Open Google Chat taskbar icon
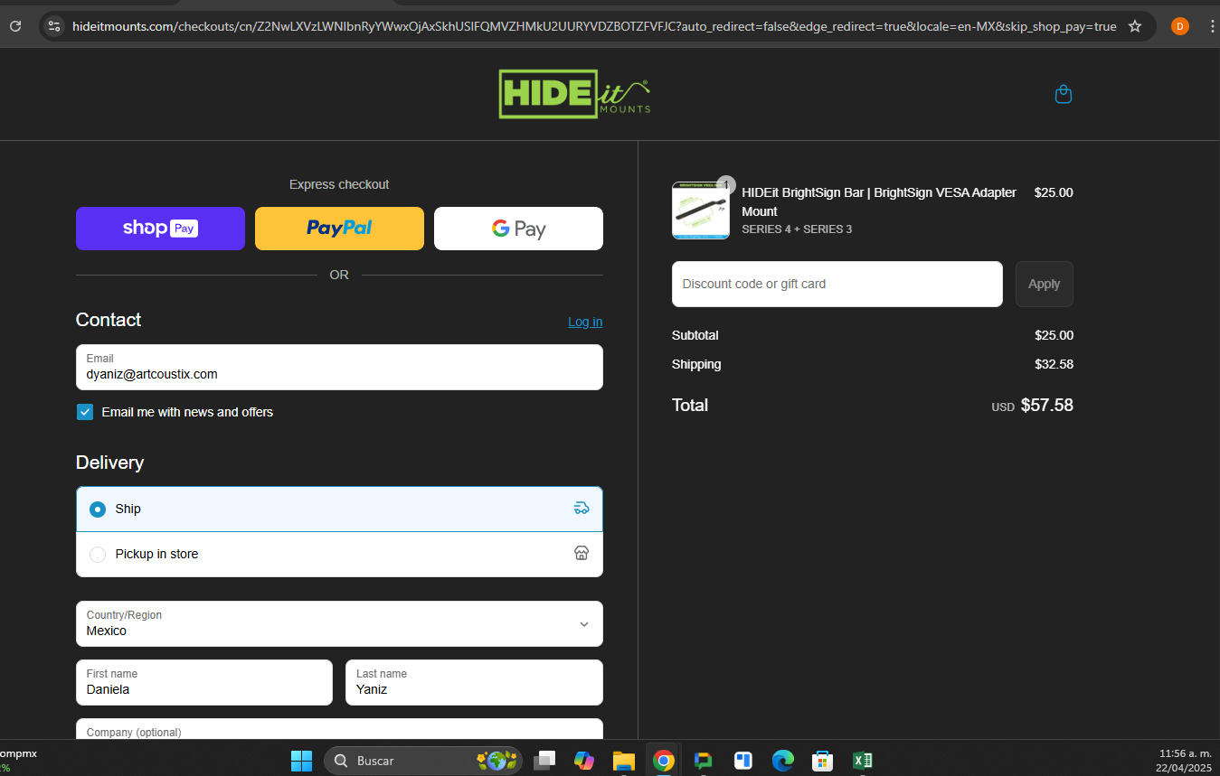The height and width of the screenshot is (776, 1220). point(704,761)
